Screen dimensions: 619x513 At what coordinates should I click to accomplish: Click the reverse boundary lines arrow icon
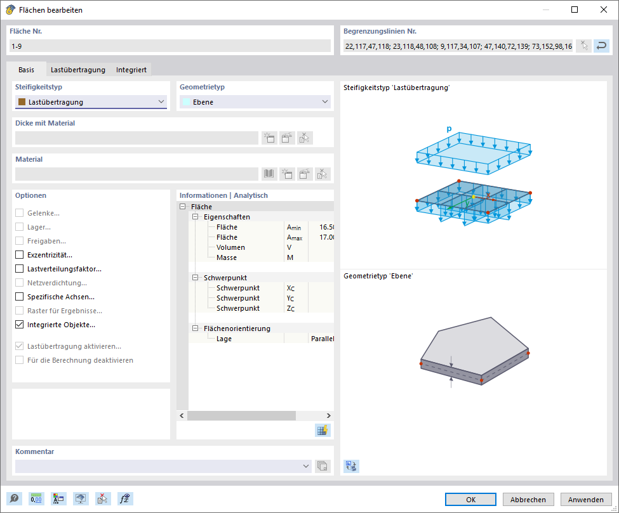[x=601, y=46]
